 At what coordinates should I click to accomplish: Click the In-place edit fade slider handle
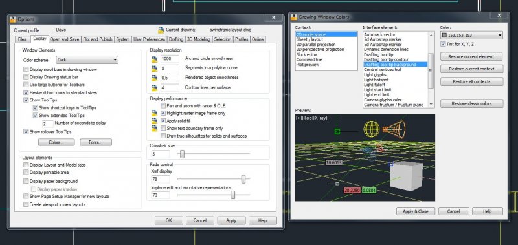point(232,195)
